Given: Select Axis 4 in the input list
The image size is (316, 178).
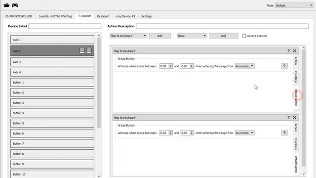Looking at the screenshot, I should [52, 72].
